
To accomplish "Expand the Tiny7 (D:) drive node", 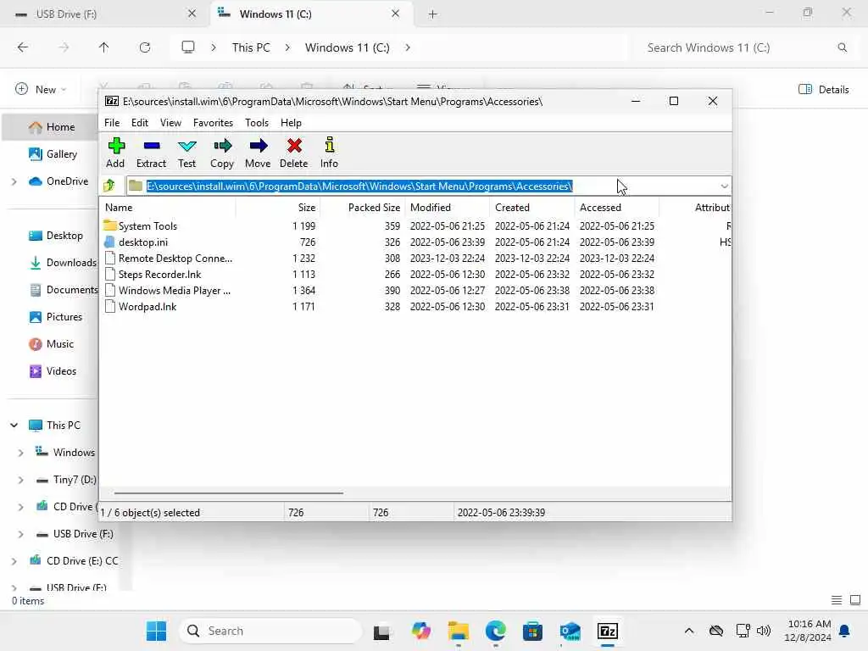I will 21,480.
